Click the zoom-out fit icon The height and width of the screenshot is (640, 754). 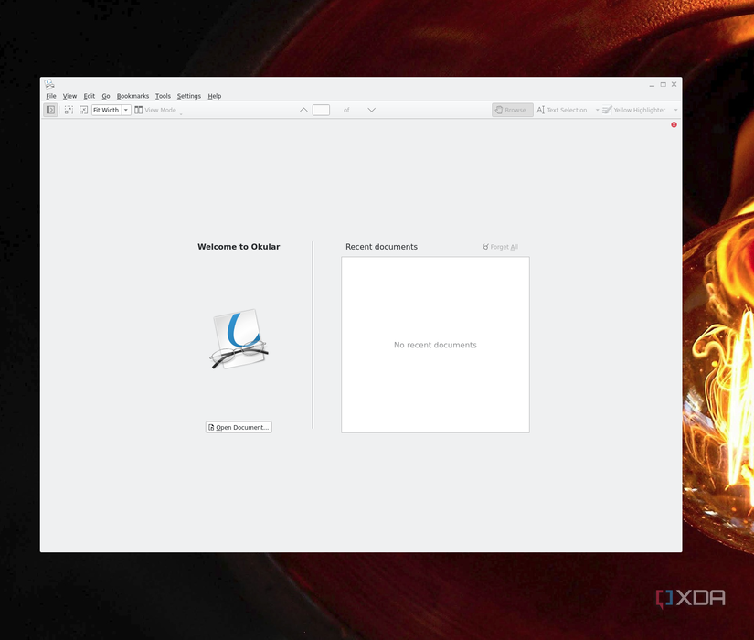tap(83, 111)
